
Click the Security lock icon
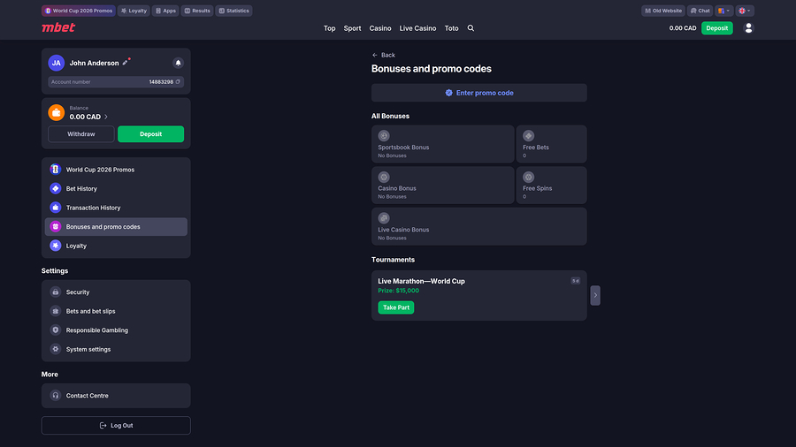click(x=56, y=292)
